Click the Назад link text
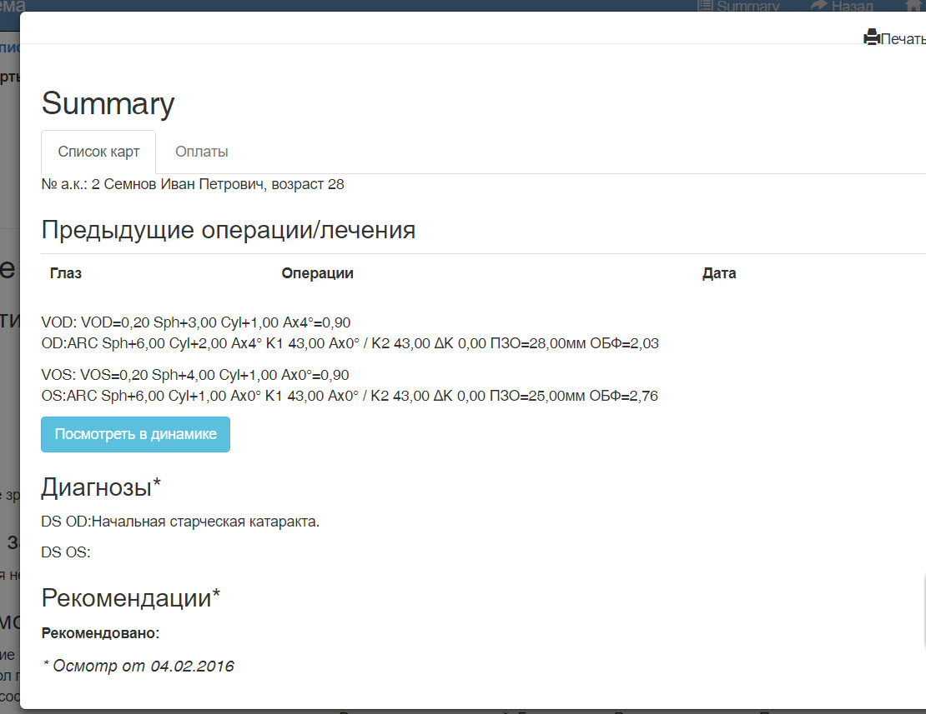This screenshot has width=926, height=714. click(x=852, y=6)
